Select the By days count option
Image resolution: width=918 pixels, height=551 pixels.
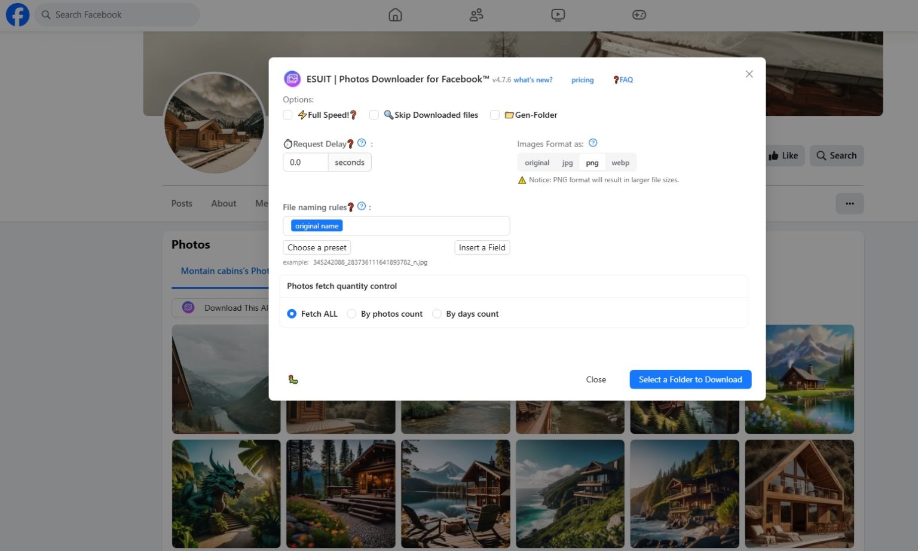pyautogui.click(x=437, y=313)
